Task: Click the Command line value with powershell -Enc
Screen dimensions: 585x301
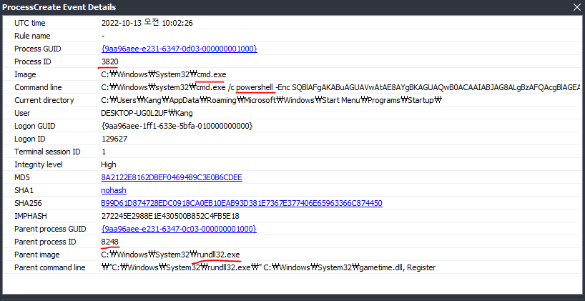Action: pyautogui.click(x=340, y=87)
